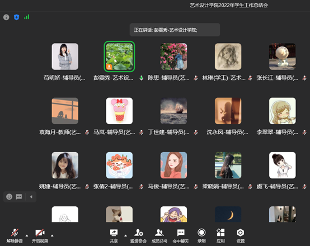Open the 会中聊天 chat panel
Image resolution: width=310 pixels, height=246 pixels.
(x=181, y=236)
